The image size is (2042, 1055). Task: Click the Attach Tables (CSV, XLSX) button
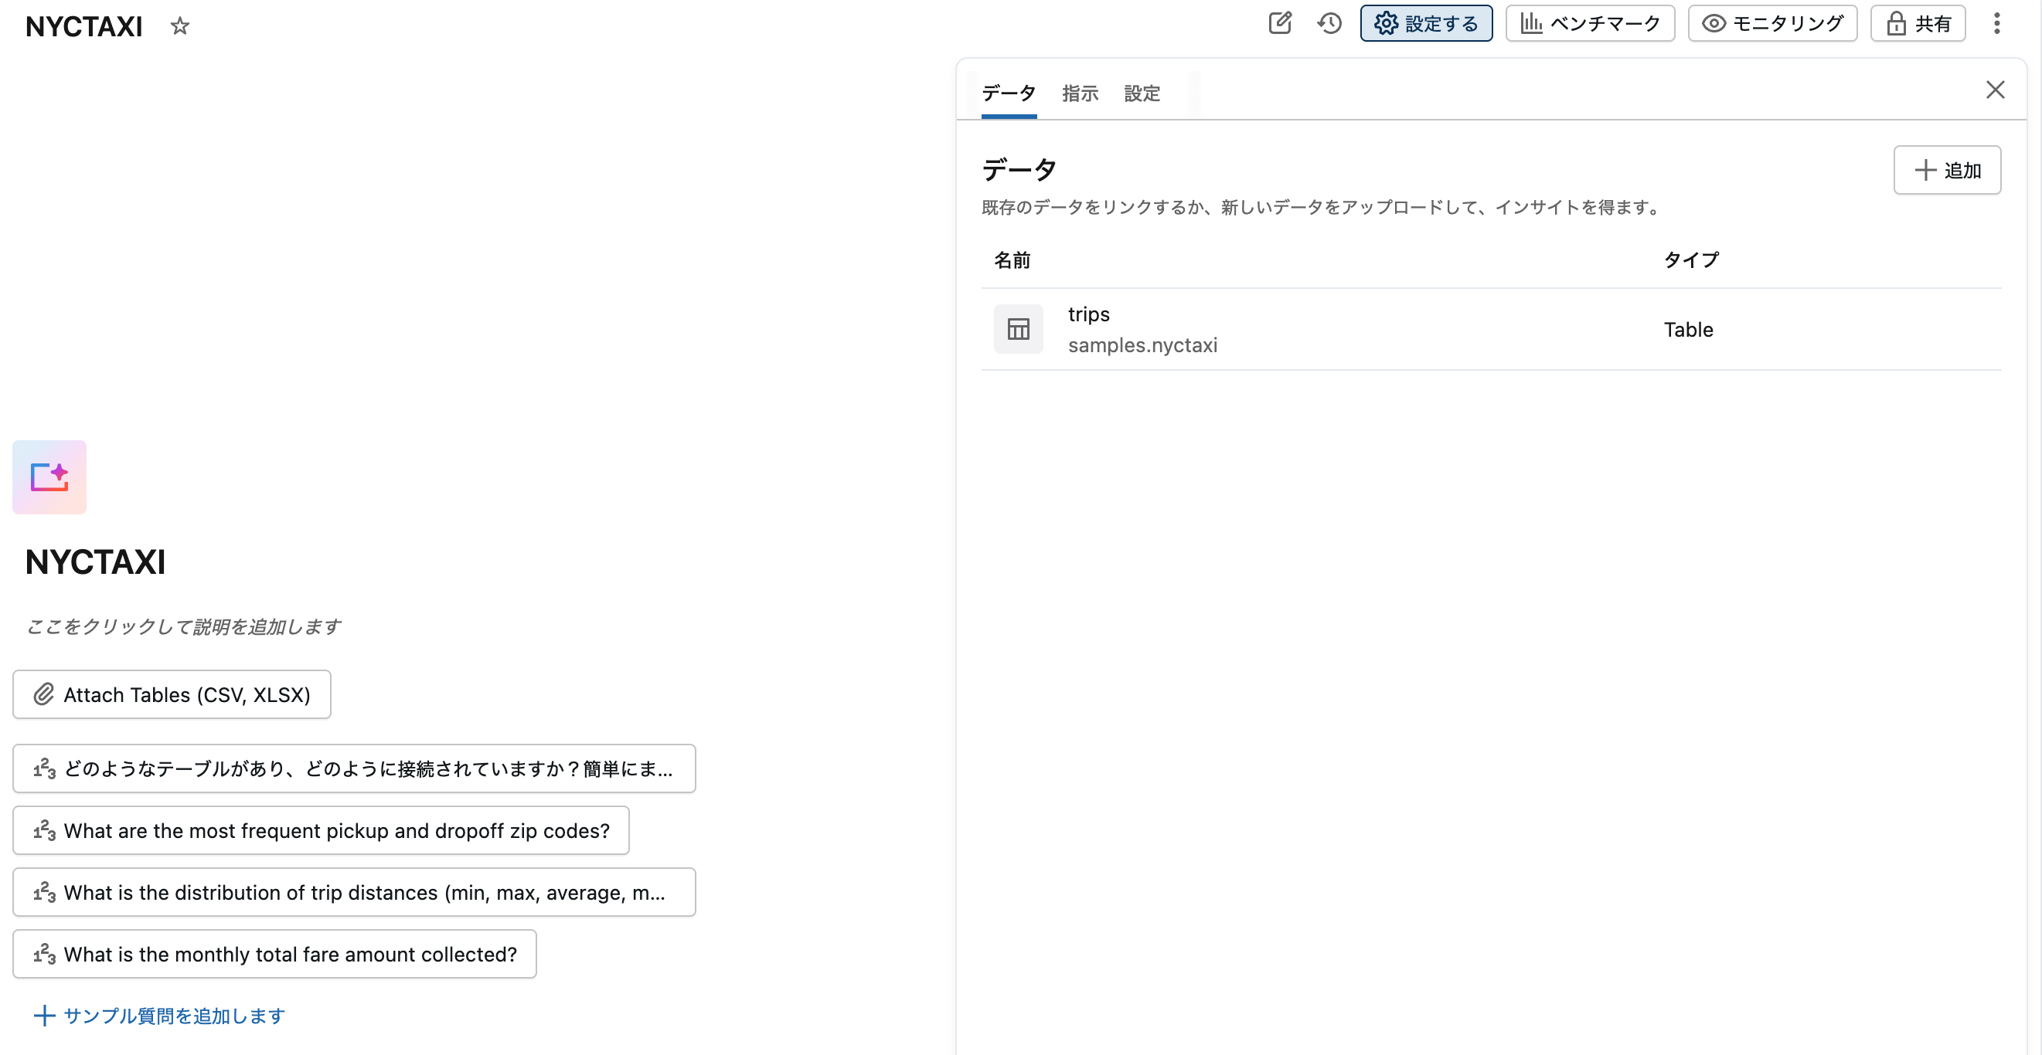pos(172,694)
